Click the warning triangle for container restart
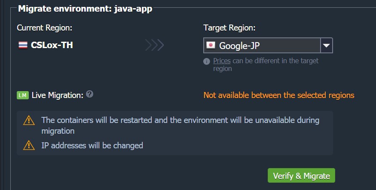The width and height of the screenshot is (376, 190). point(29,120)
